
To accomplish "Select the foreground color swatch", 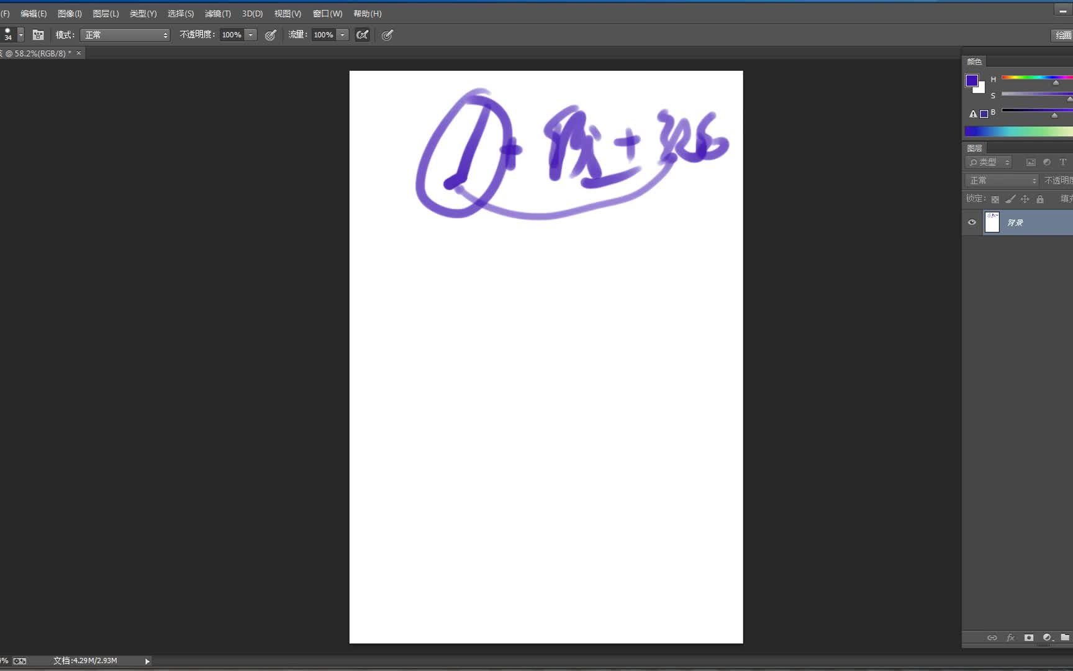I will point(973,80).
